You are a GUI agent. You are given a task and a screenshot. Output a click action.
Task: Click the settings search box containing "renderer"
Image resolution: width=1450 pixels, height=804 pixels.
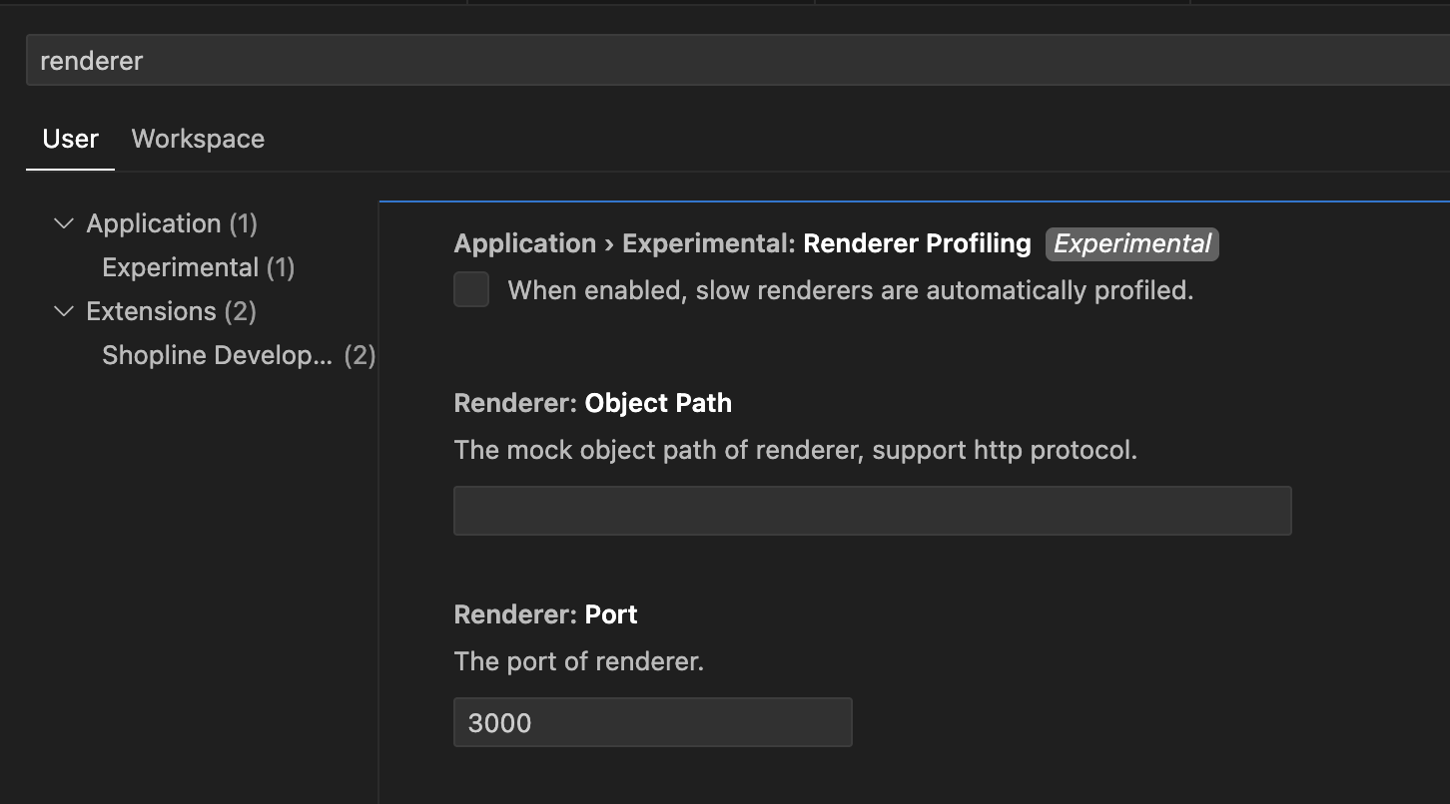point(699,61)
